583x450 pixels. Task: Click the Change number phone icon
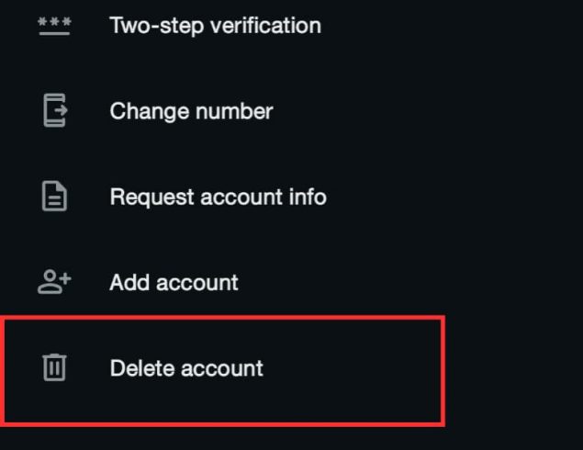pos(54,111)
